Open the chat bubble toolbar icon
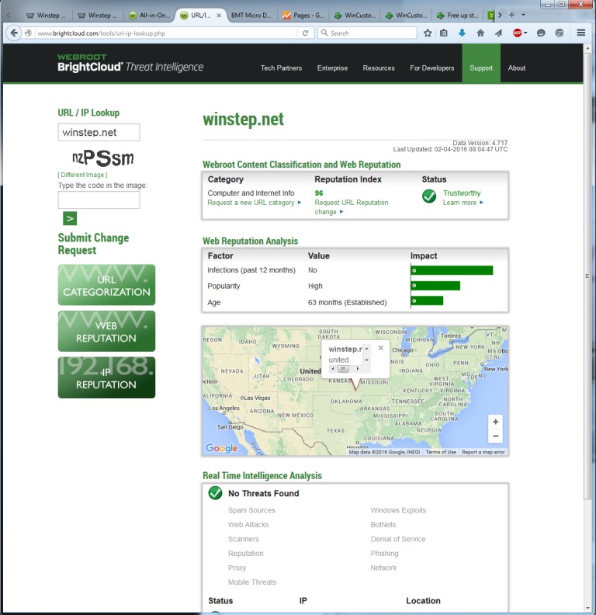The image size is (596, 615). pyautogui.click(x=541, y=33)
